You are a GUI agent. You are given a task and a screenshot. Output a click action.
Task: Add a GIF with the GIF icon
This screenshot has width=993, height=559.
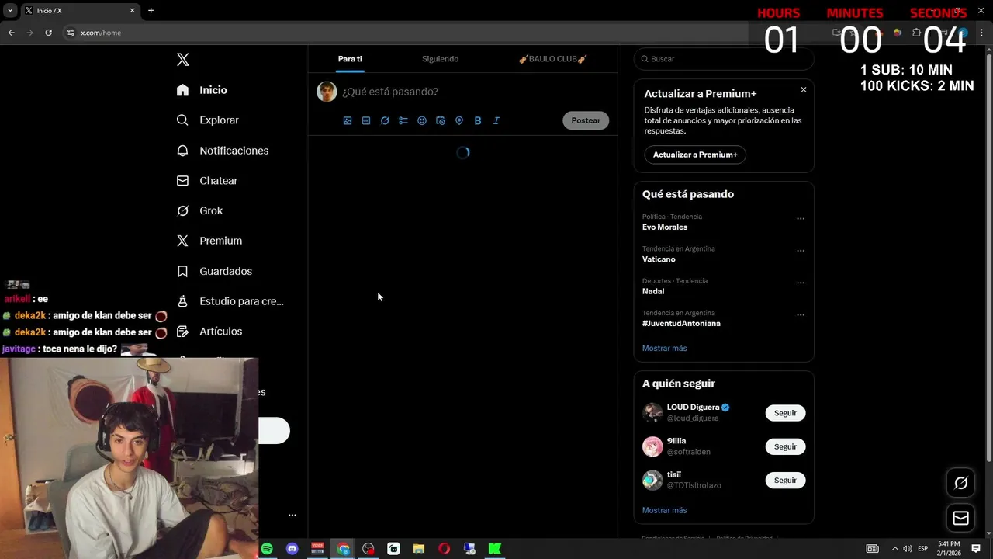[366, 120]
